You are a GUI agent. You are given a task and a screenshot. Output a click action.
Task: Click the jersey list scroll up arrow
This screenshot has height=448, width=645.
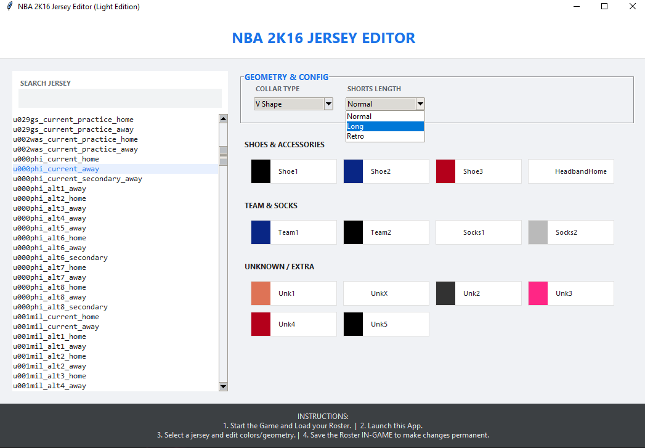point(223,119)
